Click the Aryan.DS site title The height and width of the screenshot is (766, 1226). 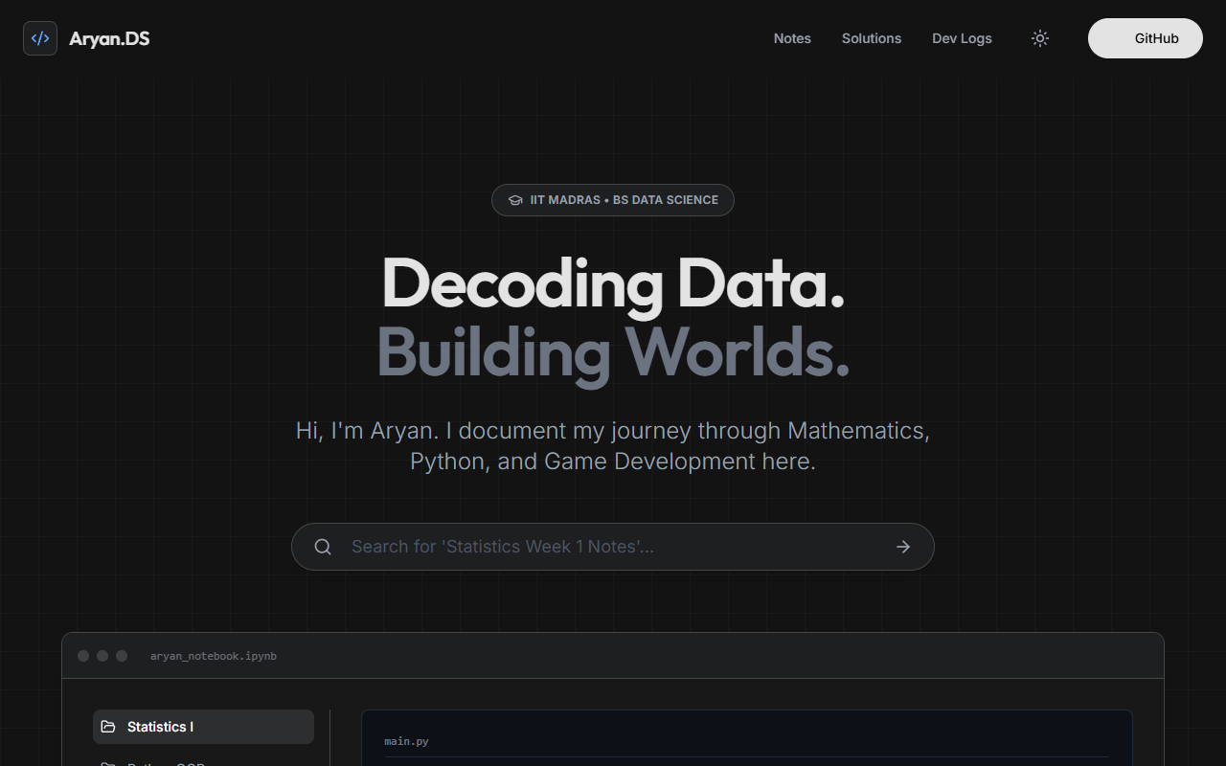pyautogui.click(x=109, y=38)
